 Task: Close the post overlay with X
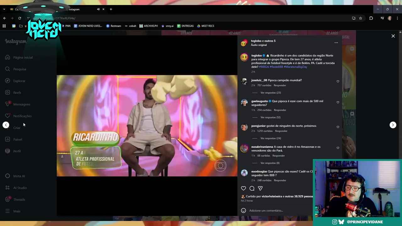(x=393, y=36)
